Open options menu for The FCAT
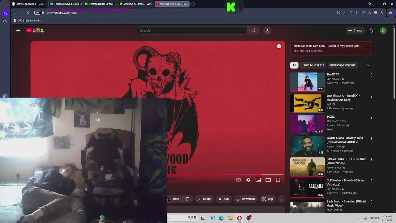Viewport: 396px width, 223px height. pos(371,75)
